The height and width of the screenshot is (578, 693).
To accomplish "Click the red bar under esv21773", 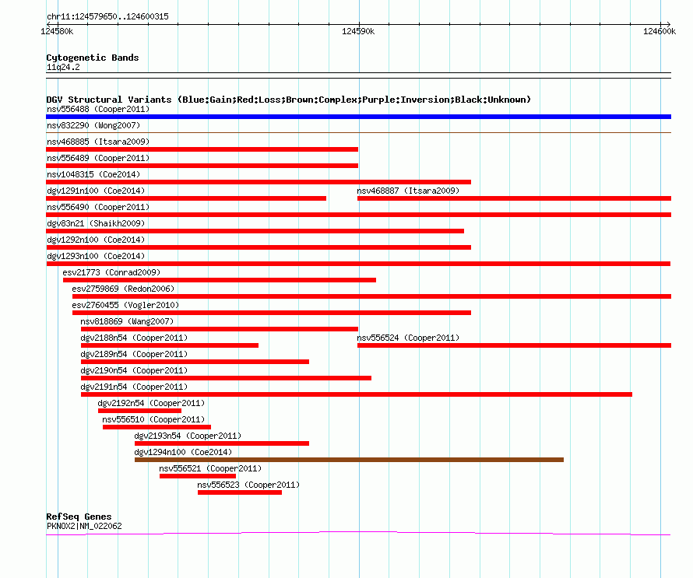I will (x=220, y=280).
